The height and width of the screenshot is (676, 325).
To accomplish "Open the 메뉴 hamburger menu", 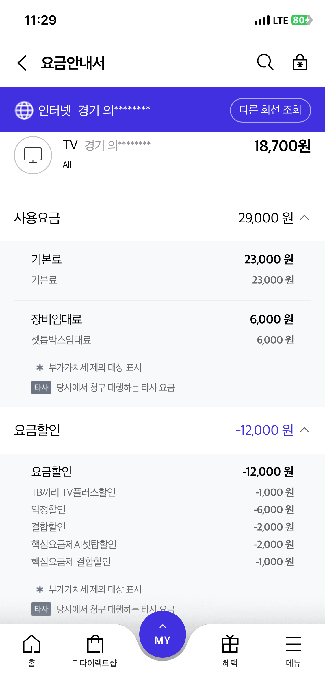I will 293,649.
